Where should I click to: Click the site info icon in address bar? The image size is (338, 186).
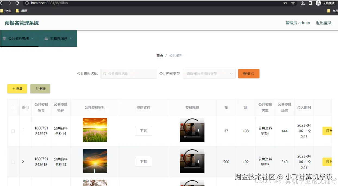click(27, 3)
